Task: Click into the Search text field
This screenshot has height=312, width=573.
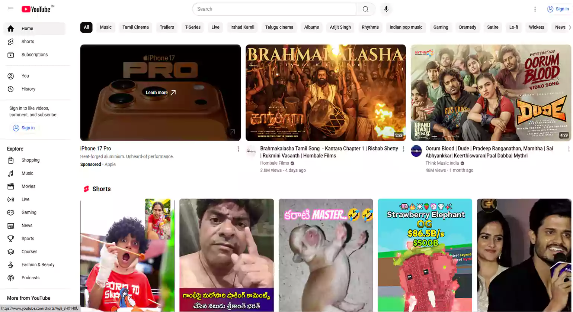Action: pos(274,9)
